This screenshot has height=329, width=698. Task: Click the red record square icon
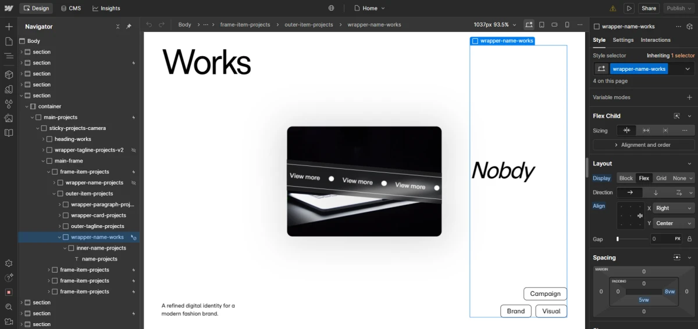click(9, 292)
